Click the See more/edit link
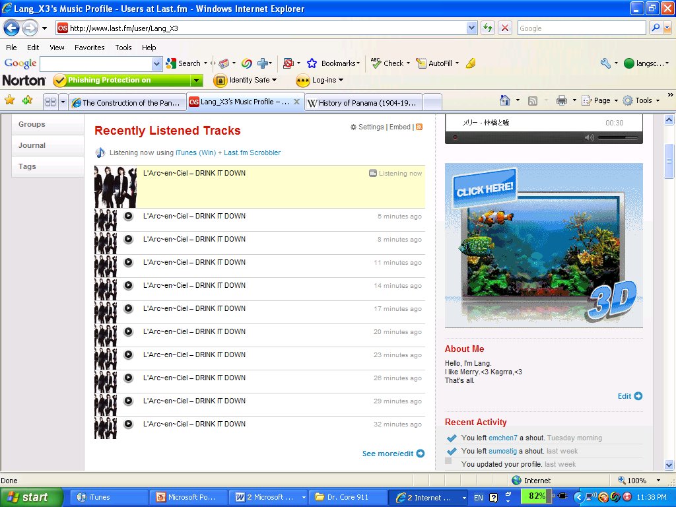The image size is (676, 507). click(393, 454)
